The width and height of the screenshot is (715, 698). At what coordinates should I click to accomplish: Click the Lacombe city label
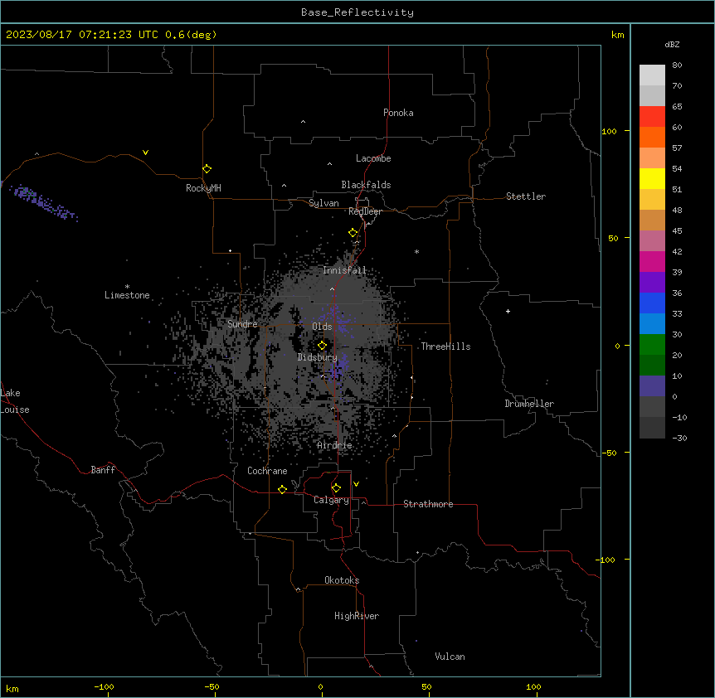click(x=373, y=158)
